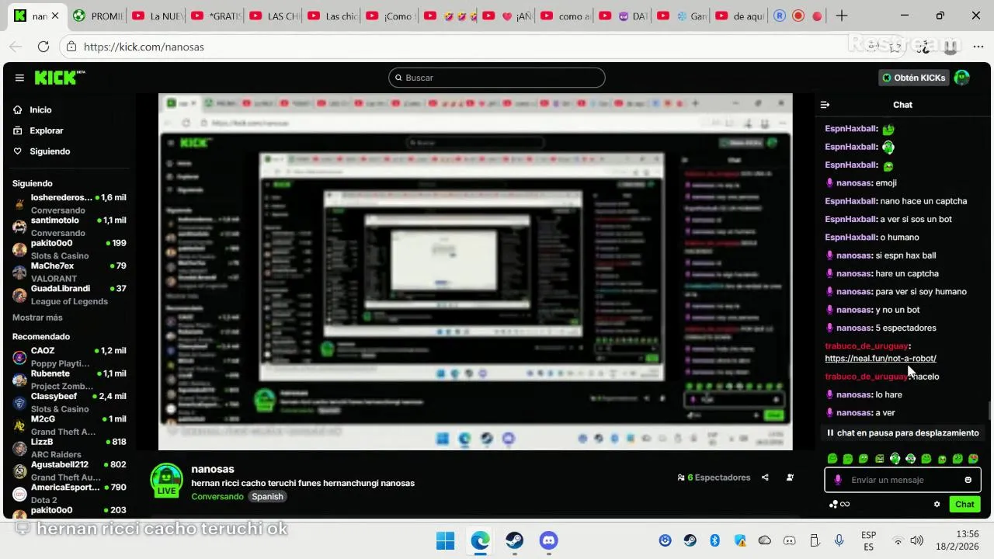
Task: Click the KICK logo
Action: (x=60, y=78)
